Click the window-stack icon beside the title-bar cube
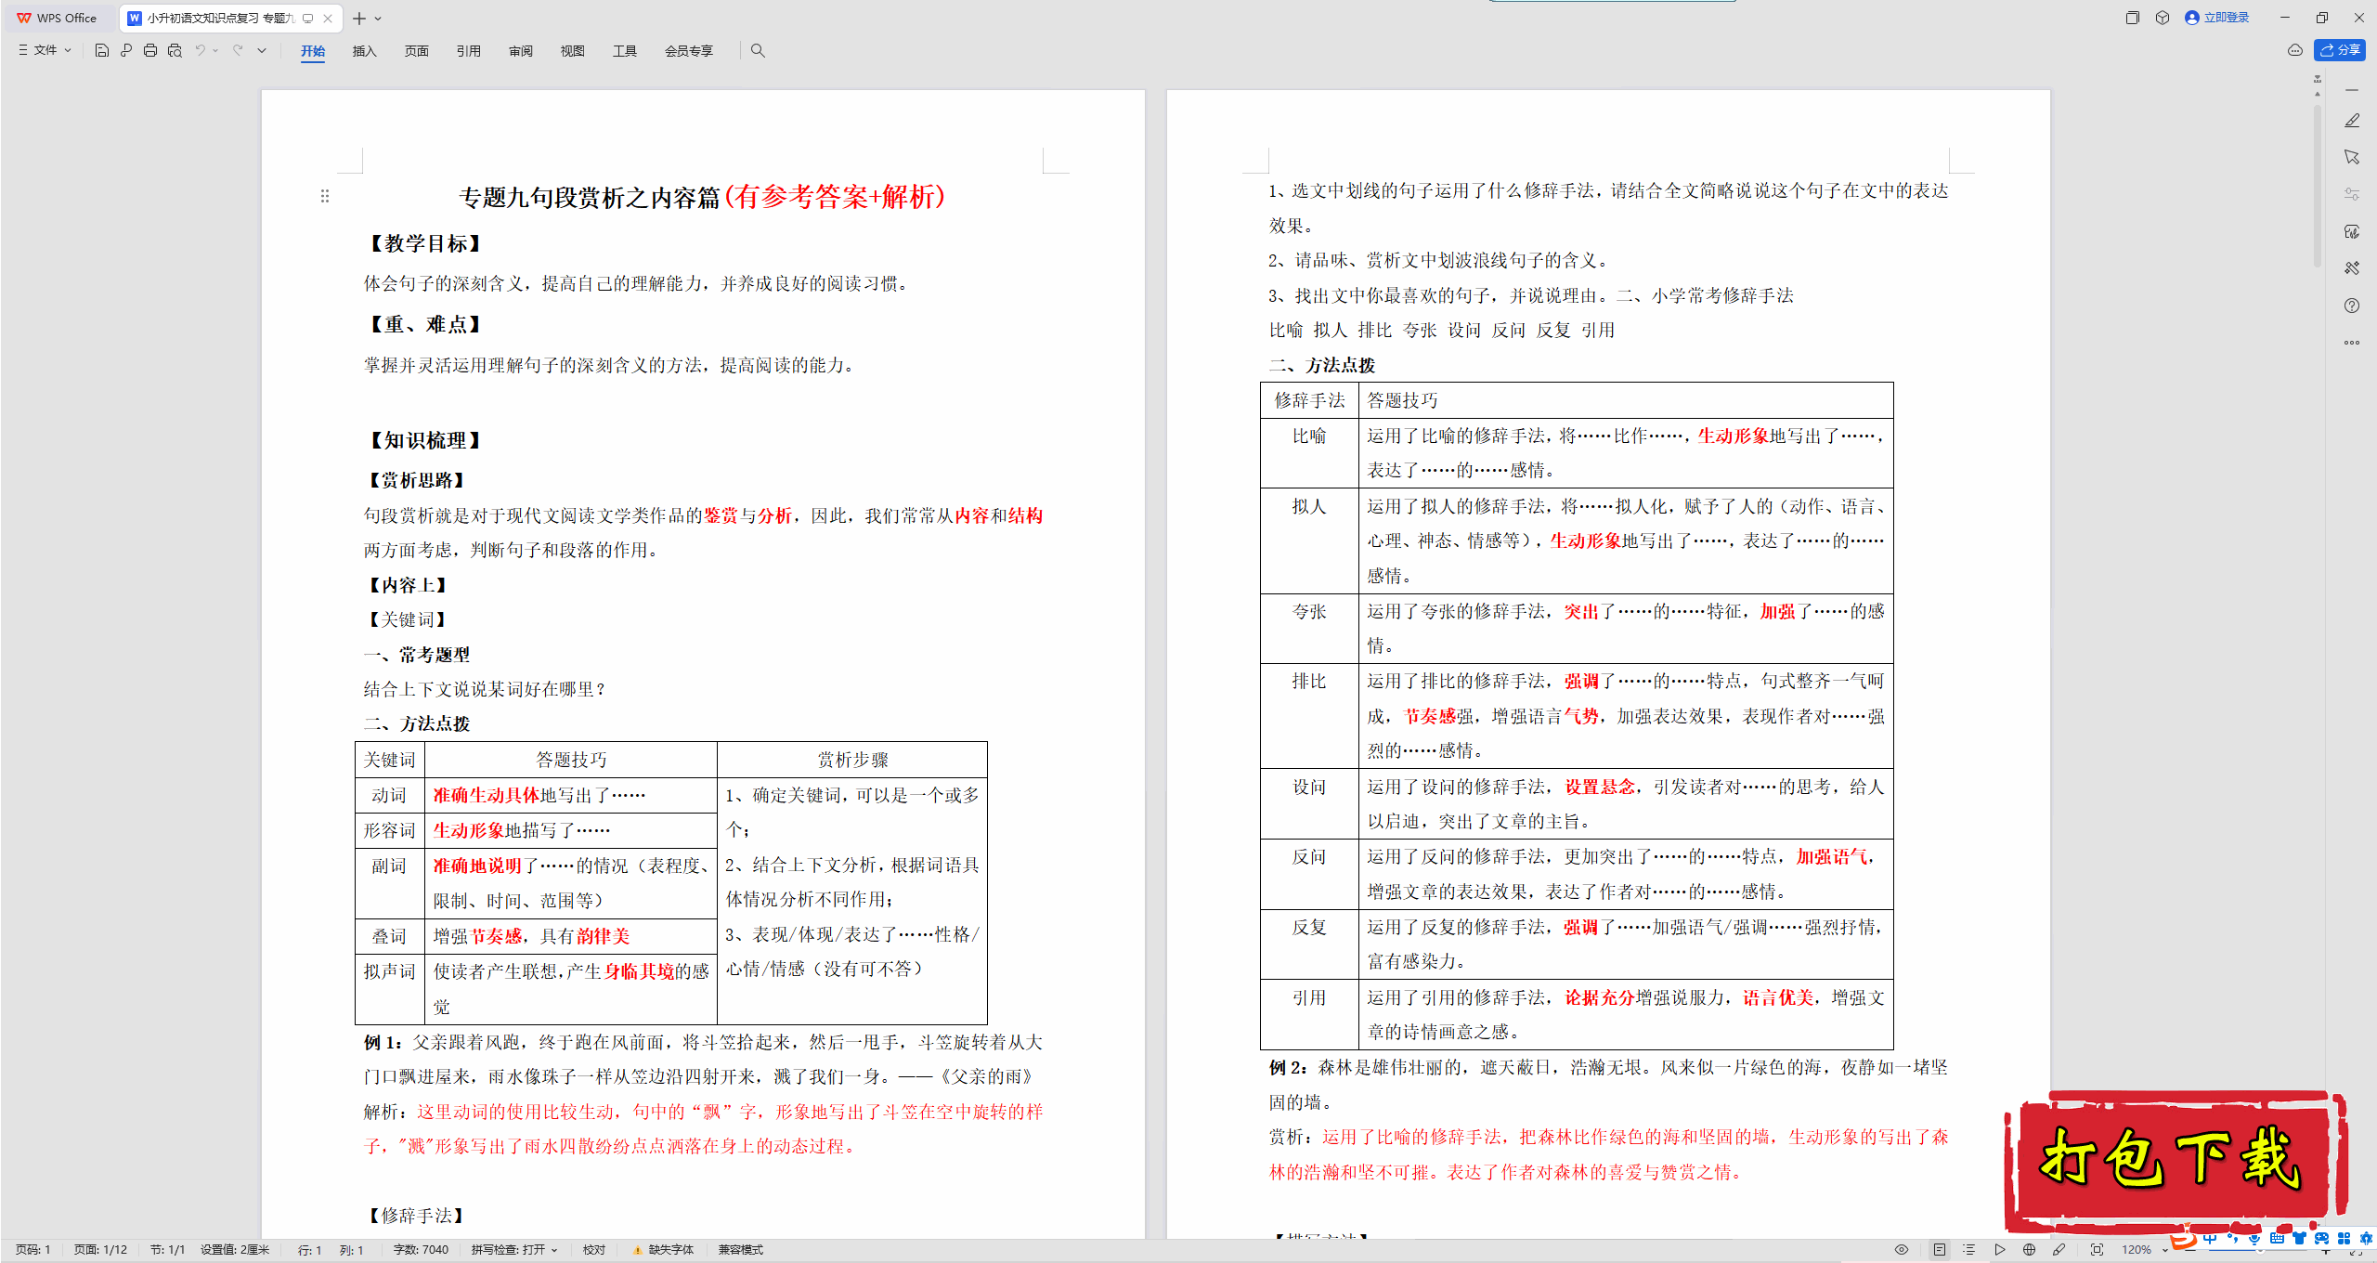 click(2133, 18)
